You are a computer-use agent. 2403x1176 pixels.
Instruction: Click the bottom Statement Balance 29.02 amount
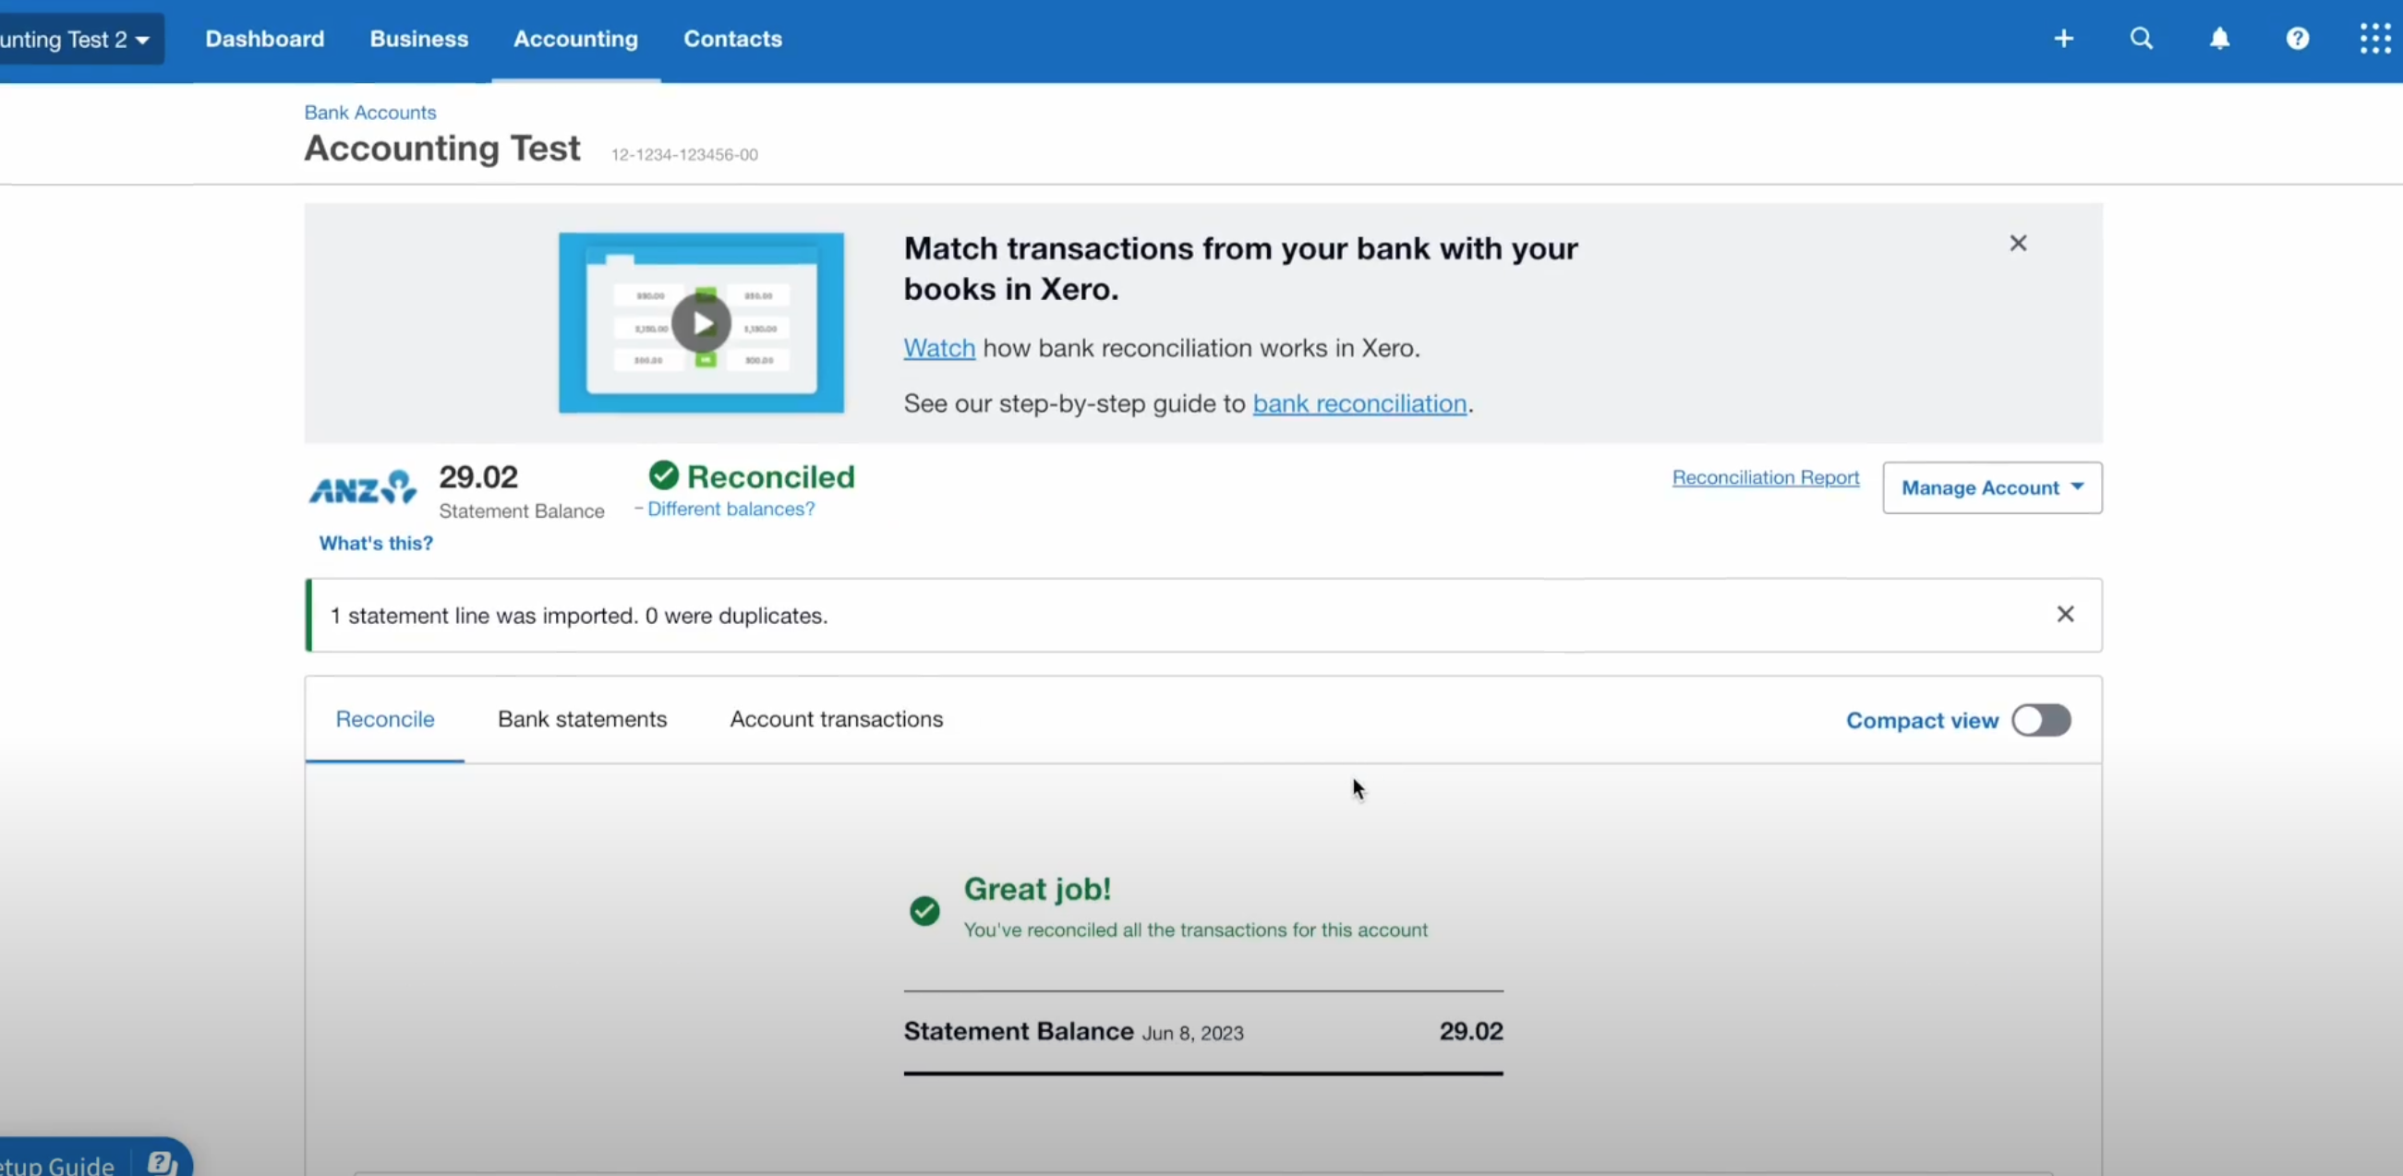pyautogui.click(x=1470, y=1030)
